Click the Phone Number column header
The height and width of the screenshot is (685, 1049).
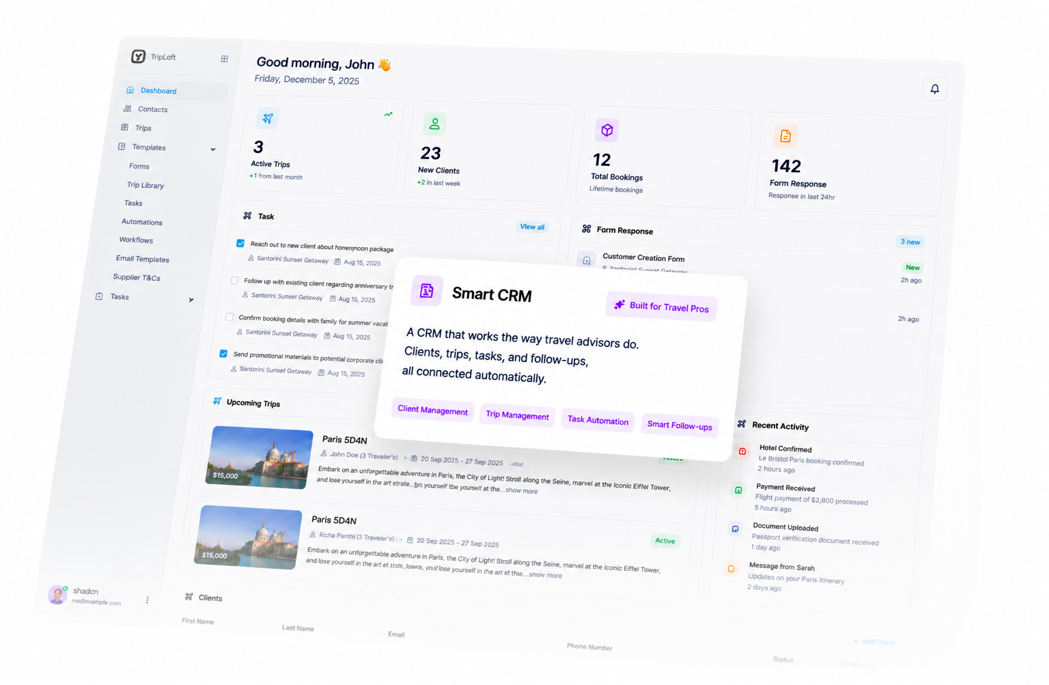coord(589,647)
